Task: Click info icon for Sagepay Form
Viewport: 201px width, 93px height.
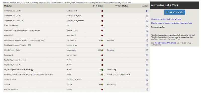Action: (147, 80)
